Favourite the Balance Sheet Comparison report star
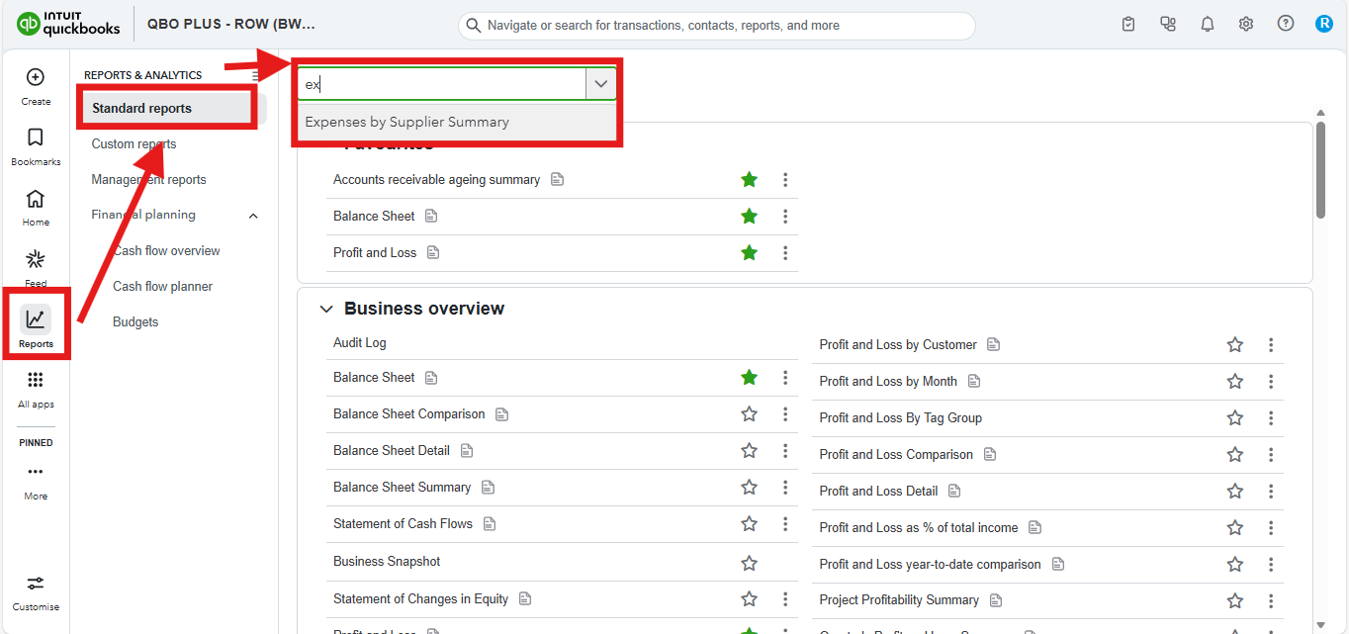This screenshot has width=1349, height=634. (749, 414)
